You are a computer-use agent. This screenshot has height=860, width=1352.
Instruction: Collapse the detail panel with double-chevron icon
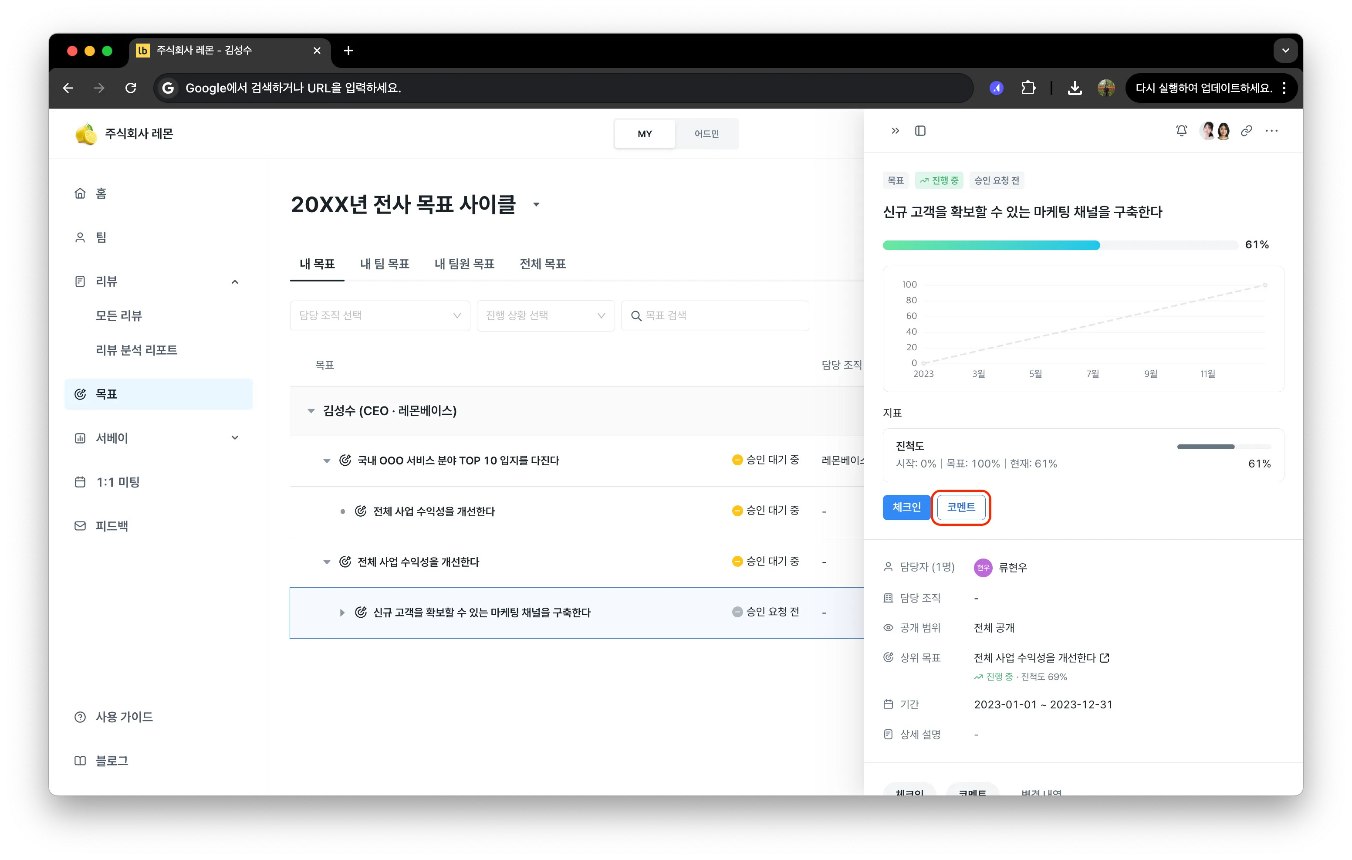895,131
